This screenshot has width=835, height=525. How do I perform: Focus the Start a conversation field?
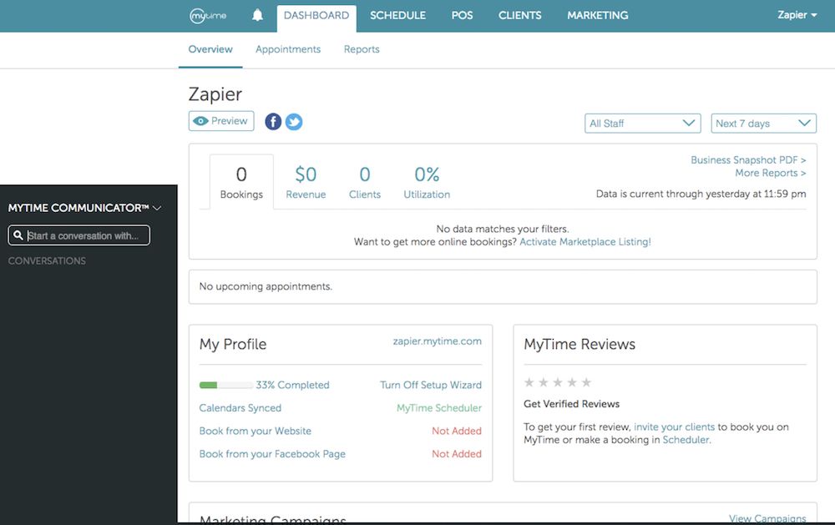tap(87, 236)
